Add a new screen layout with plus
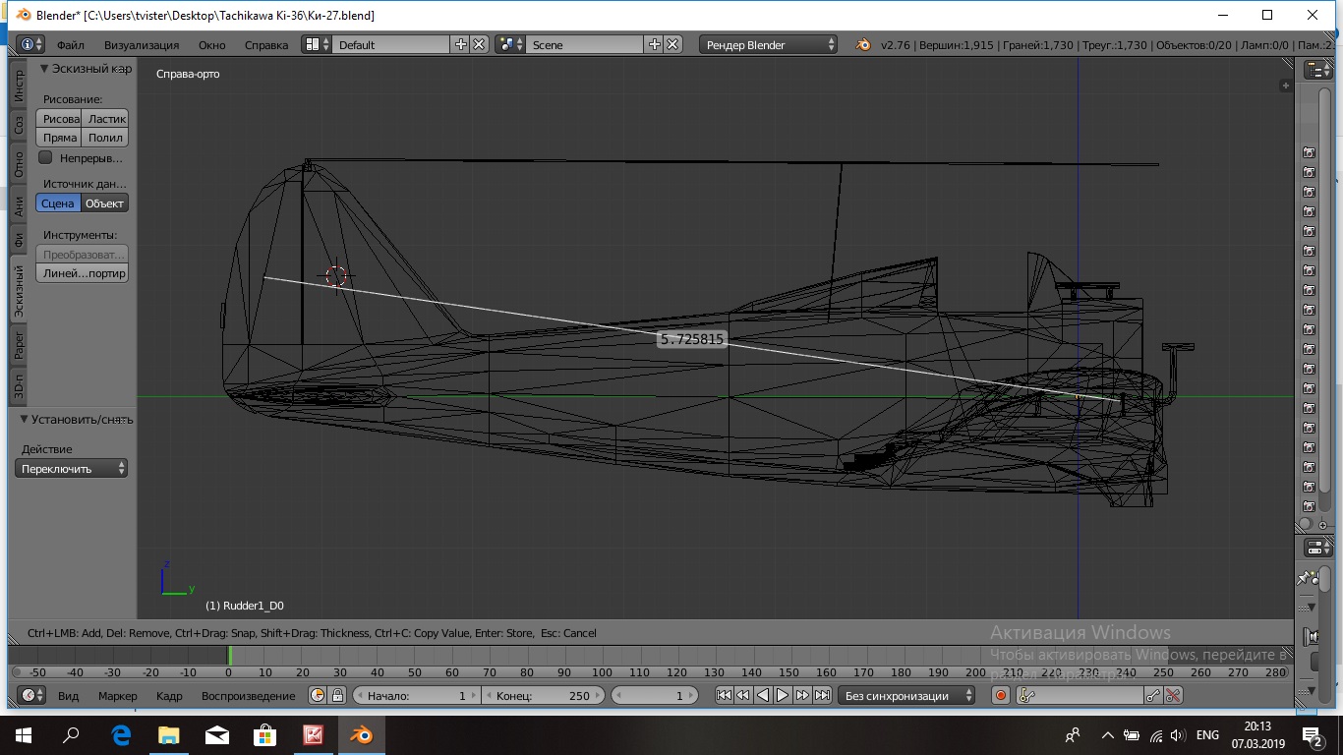This screenshot has height=755, width=1343. 460,44
